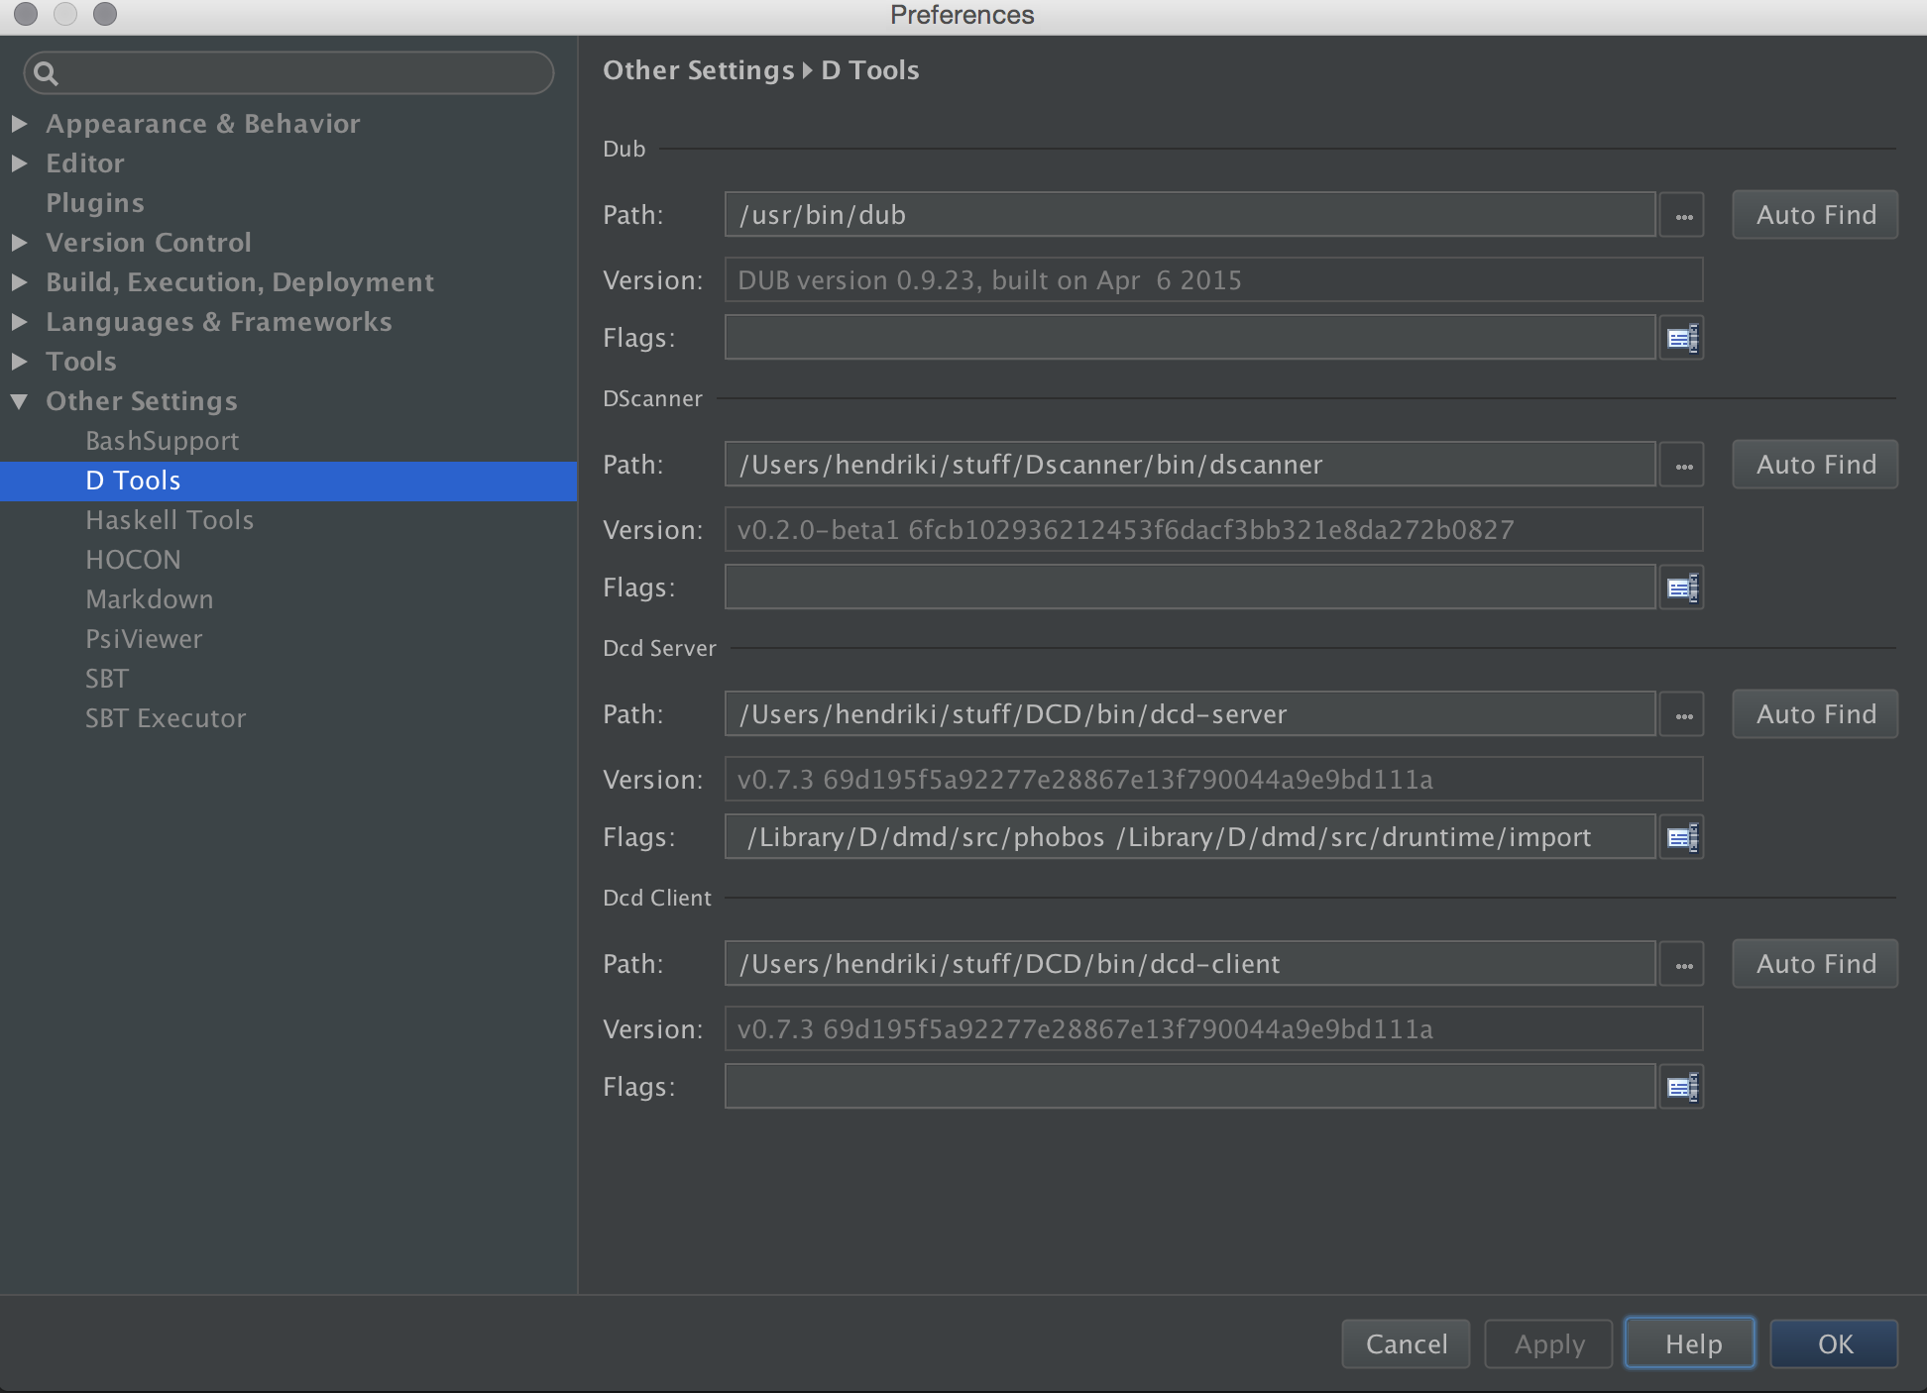Expand the Dcd Client flags editor icon
1927x1393 pixels.
click(x=1682, y=1088)
